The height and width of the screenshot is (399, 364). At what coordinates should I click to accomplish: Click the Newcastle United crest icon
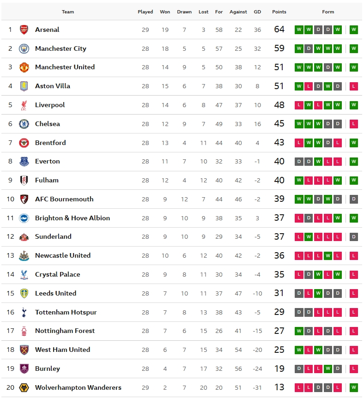point(24,255)
